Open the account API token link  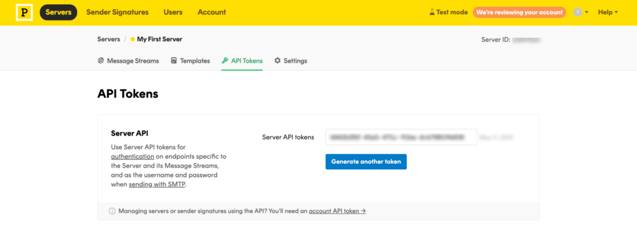coord(337,212)
